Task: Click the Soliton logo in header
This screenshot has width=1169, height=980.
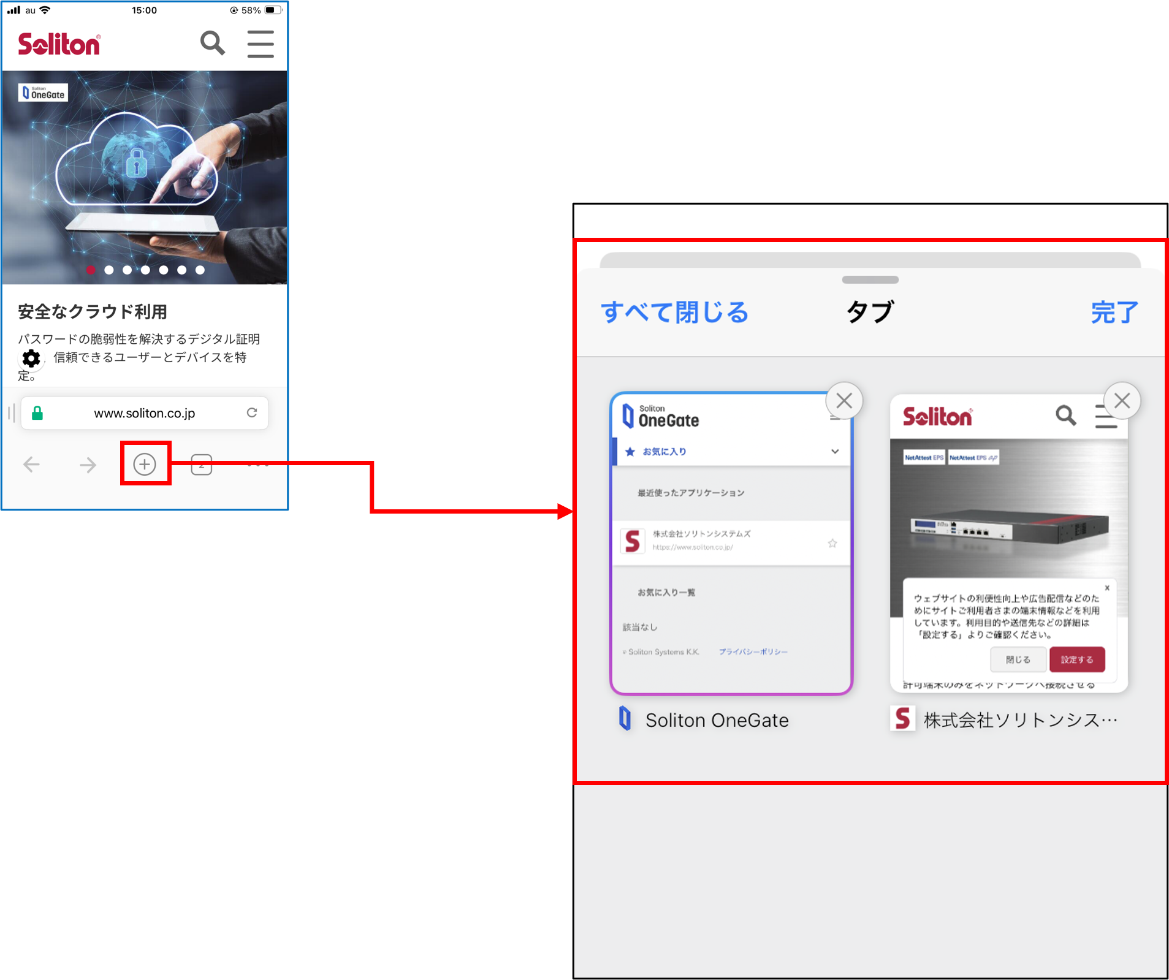Action: 59,44
